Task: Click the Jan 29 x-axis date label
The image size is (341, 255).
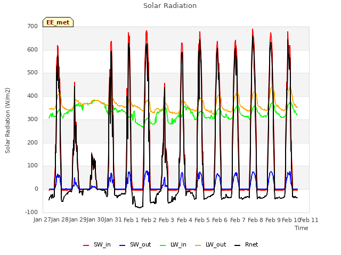Action: click(x=78, y=220)
